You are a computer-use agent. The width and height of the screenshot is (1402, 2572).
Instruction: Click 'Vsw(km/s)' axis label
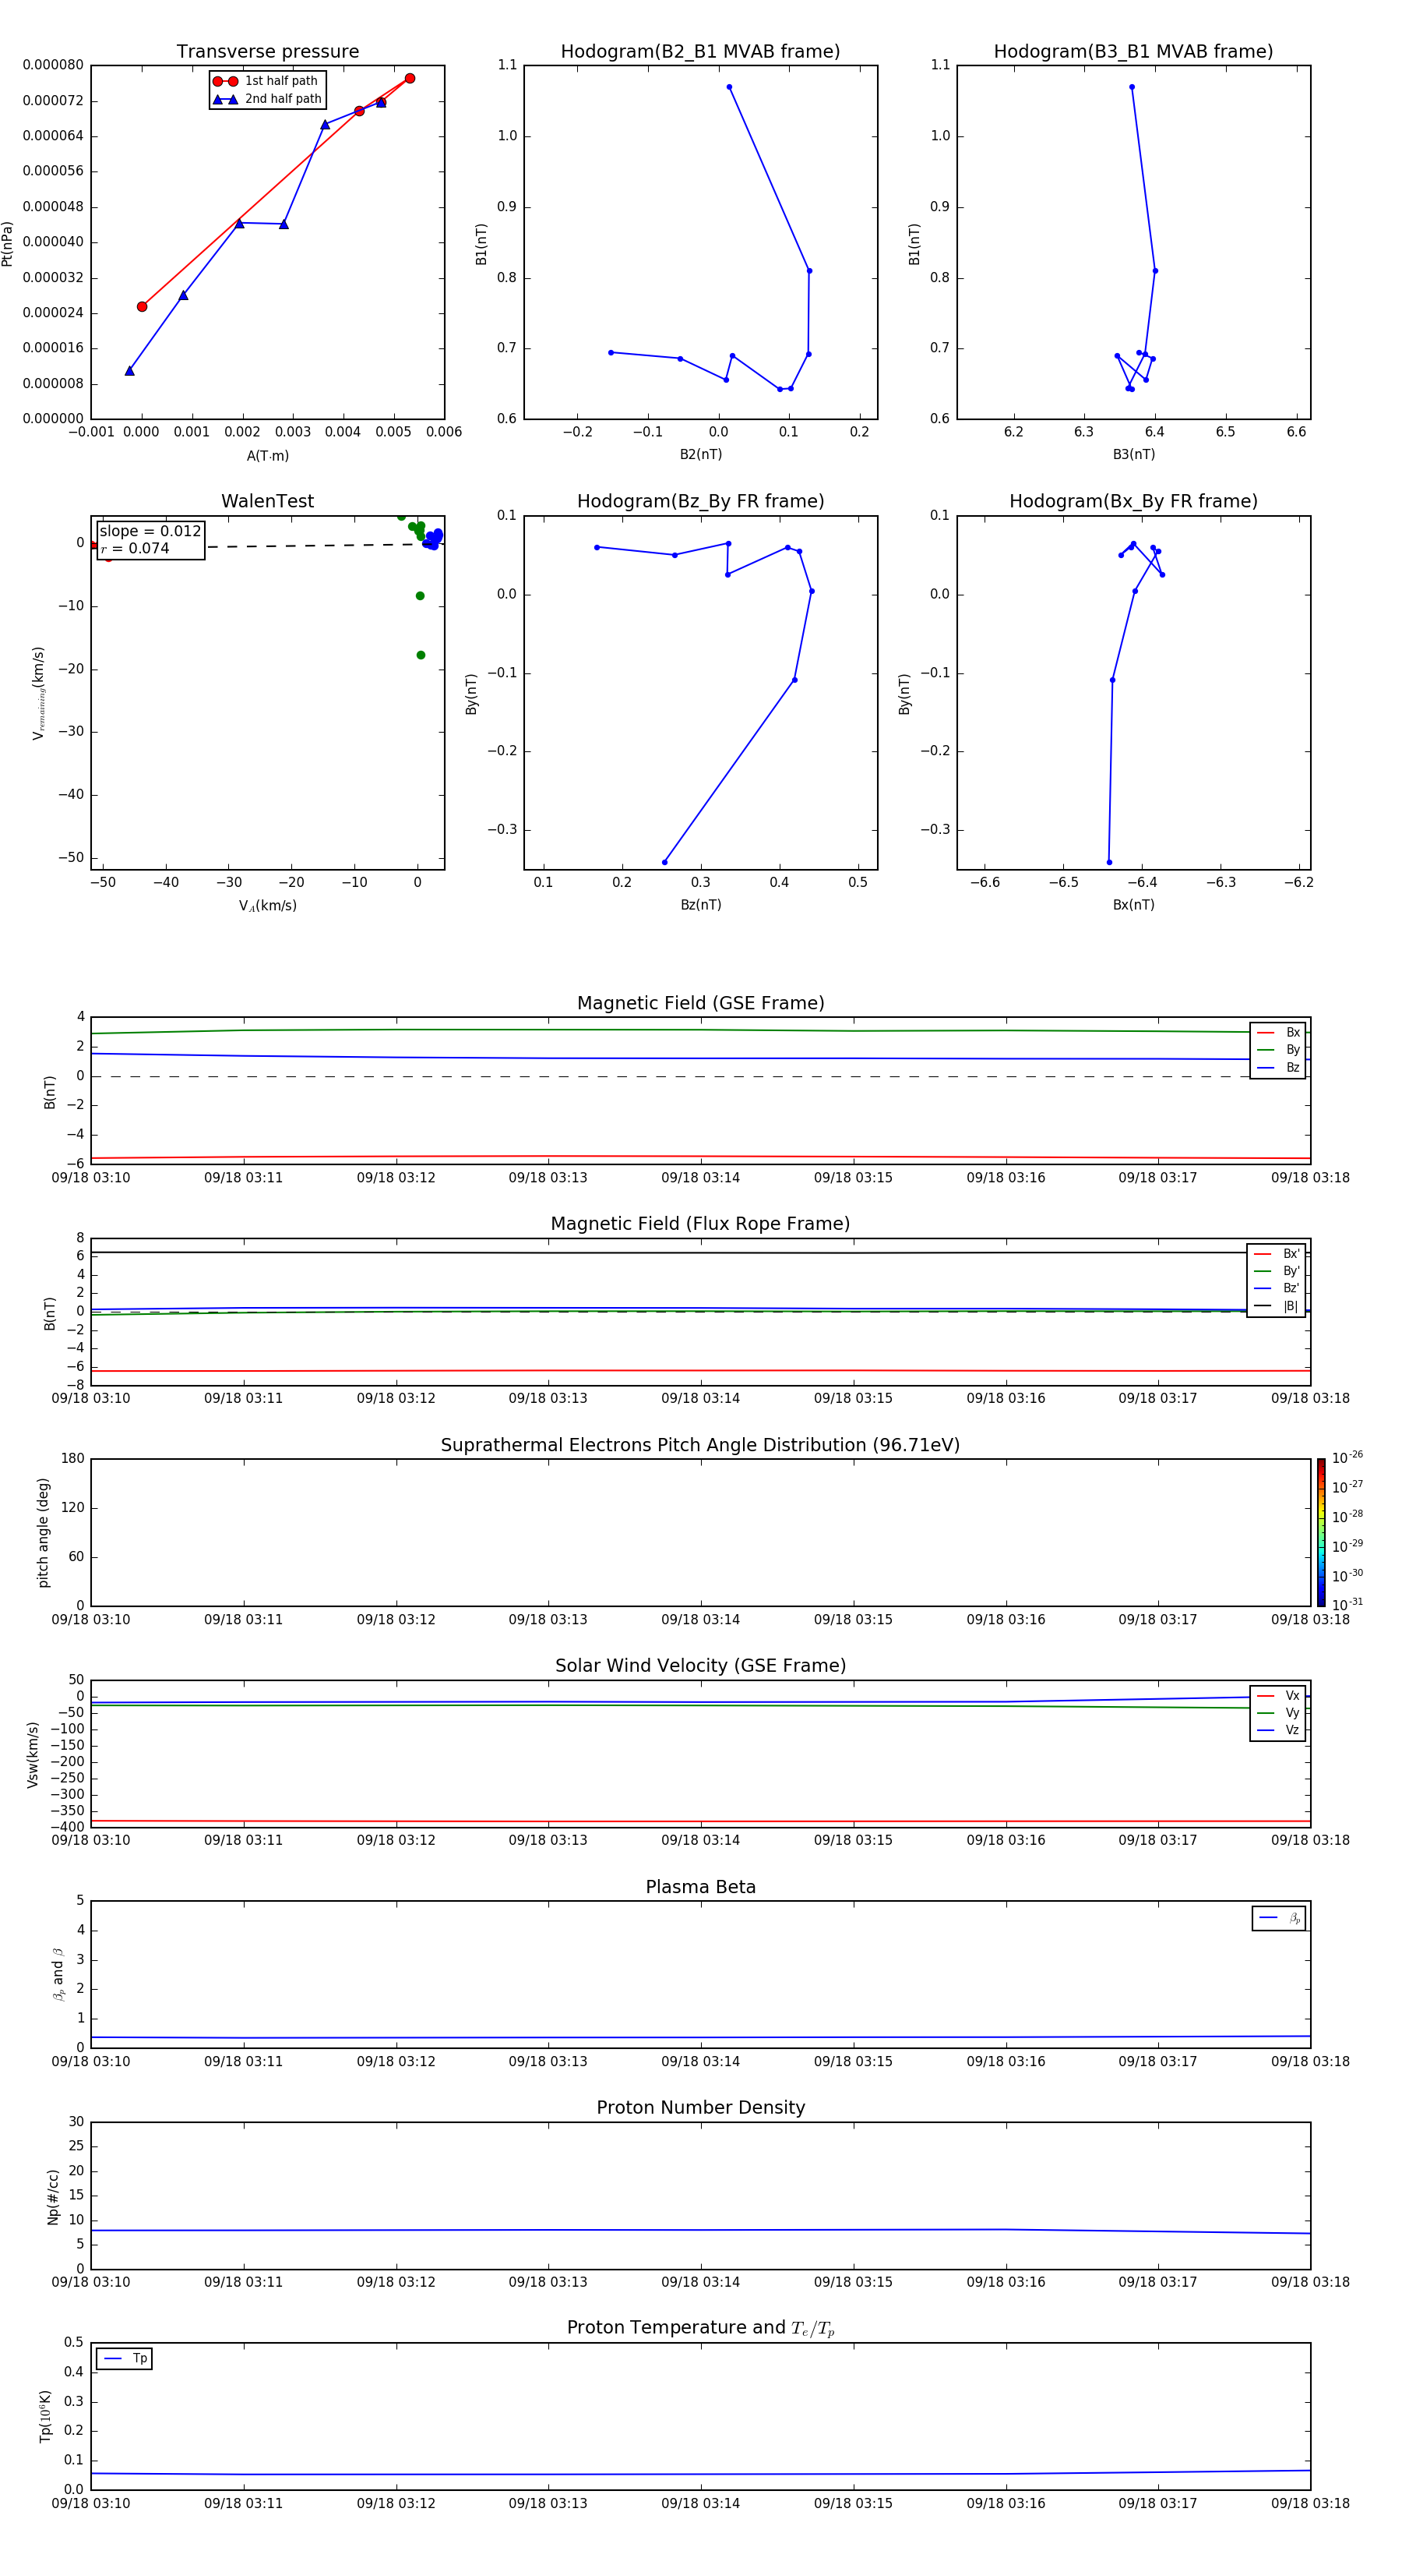[33, 1754]
